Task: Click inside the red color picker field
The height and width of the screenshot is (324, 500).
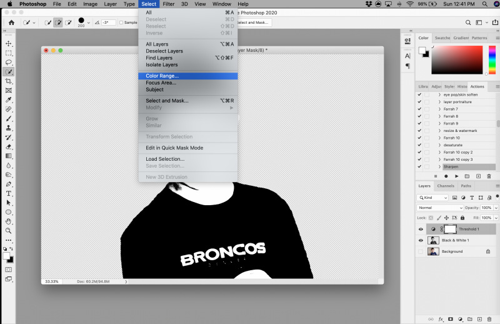Action: click(457, 59)
